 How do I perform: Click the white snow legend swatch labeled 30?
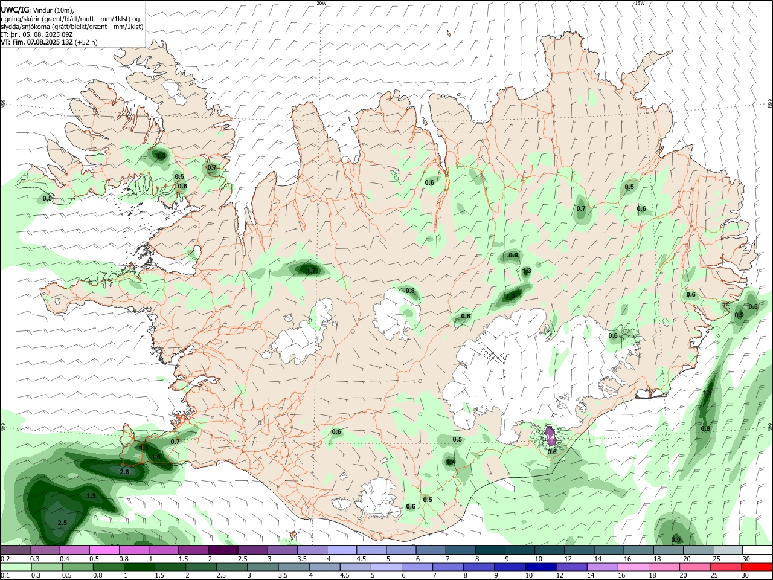(x=758, y=550)
